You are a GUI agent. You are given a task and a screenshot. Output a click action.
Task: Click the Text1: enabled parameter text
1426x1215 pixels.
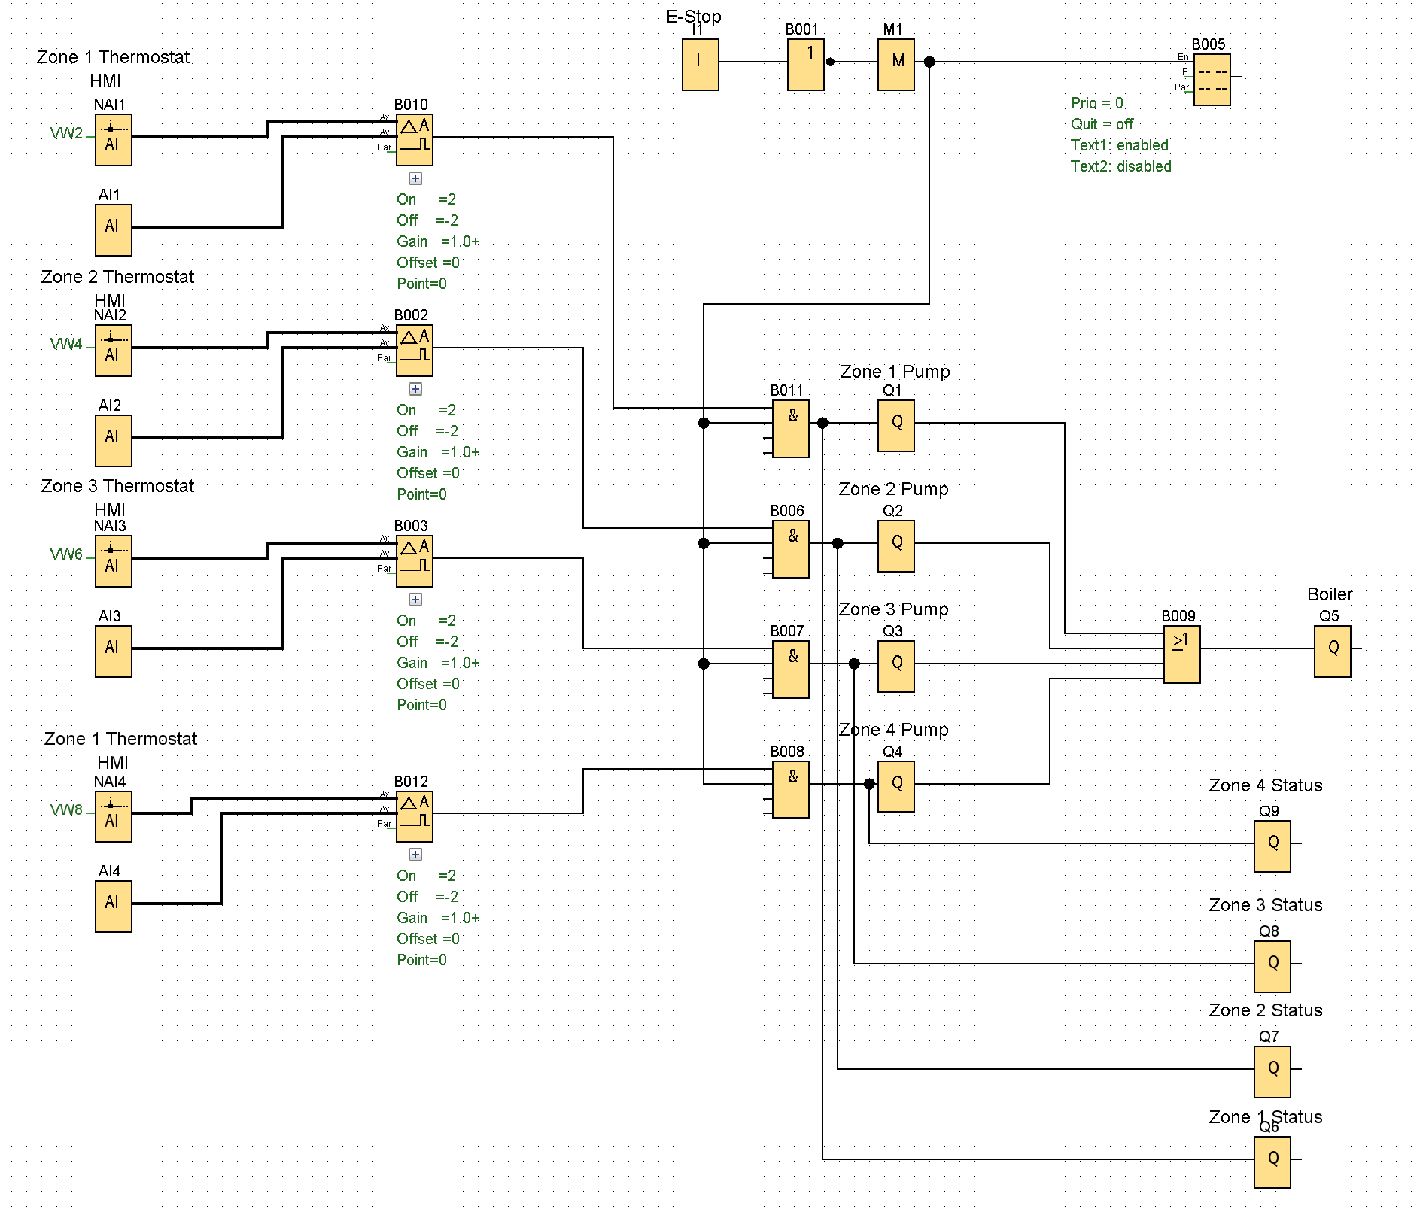coord(1118,145)
